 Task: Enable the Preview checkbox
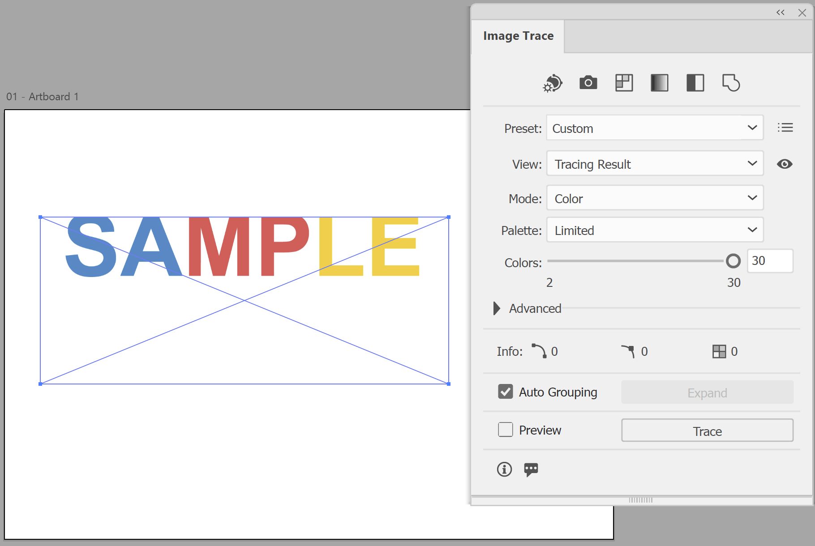(x=506, y=430)
